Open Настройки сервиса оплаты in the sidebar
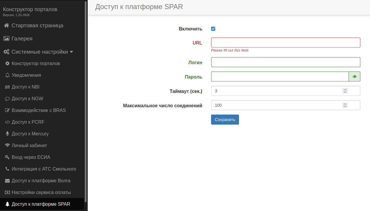The height and width of the screenshot is (211, 370). coord(42,192)
